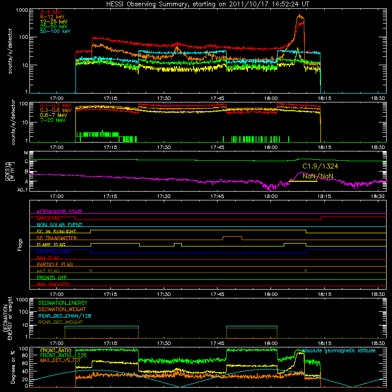Select the 3-6 keV legend label
The width and height of the screenshot is (392, 392).
50,12
